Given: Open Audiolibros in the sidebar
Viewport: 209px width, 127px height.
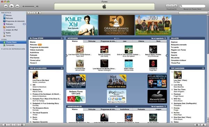Looking at the screenshot, I should 10,27.
